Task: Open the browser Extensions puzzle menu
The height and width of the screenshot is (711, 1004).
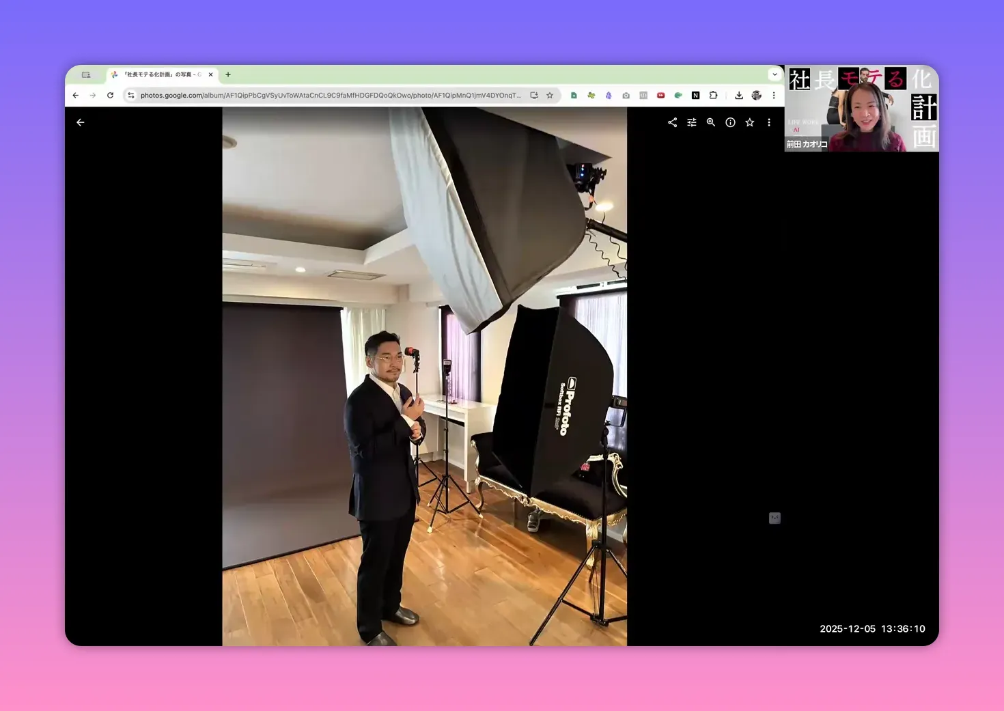Action: 713,96
